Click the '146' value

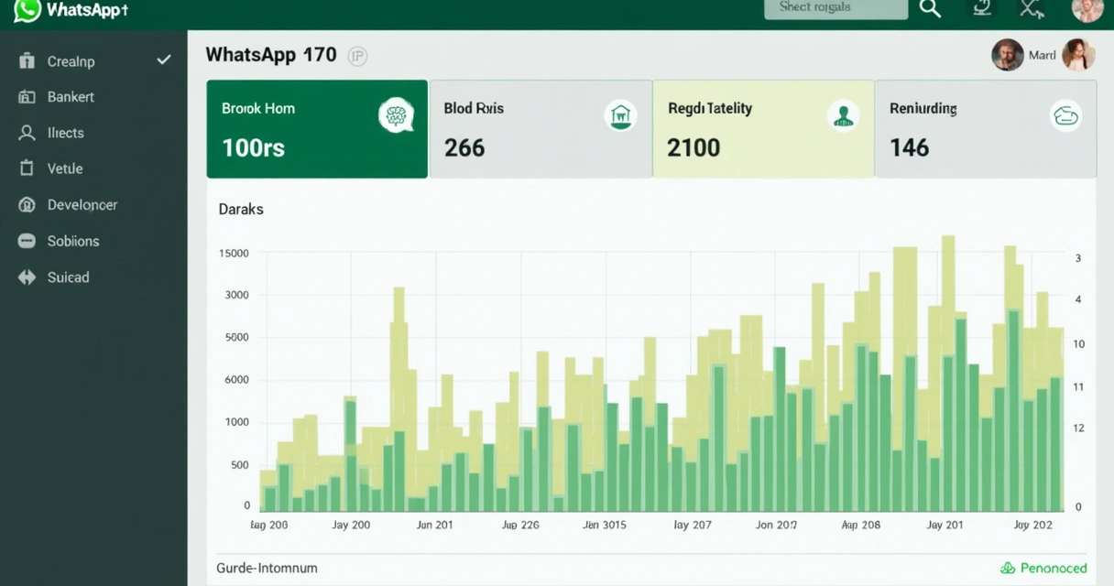909,147
